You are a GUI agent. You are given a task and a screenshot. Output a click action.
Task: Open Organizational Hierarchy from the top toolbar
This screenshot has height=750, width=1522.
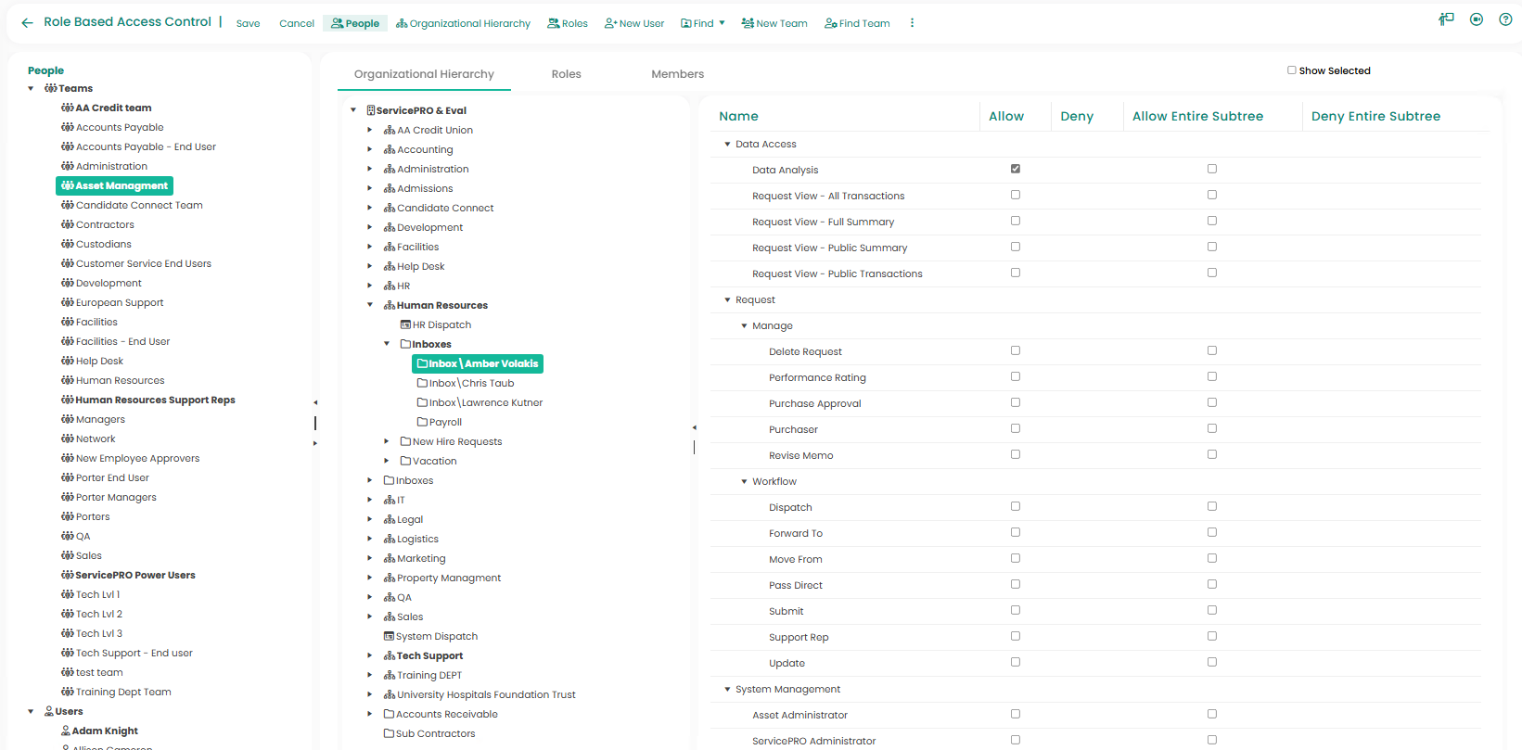[463, 23]
